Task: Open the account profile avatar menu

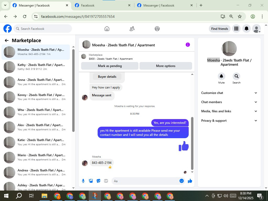Action: (x=256, y=29)
